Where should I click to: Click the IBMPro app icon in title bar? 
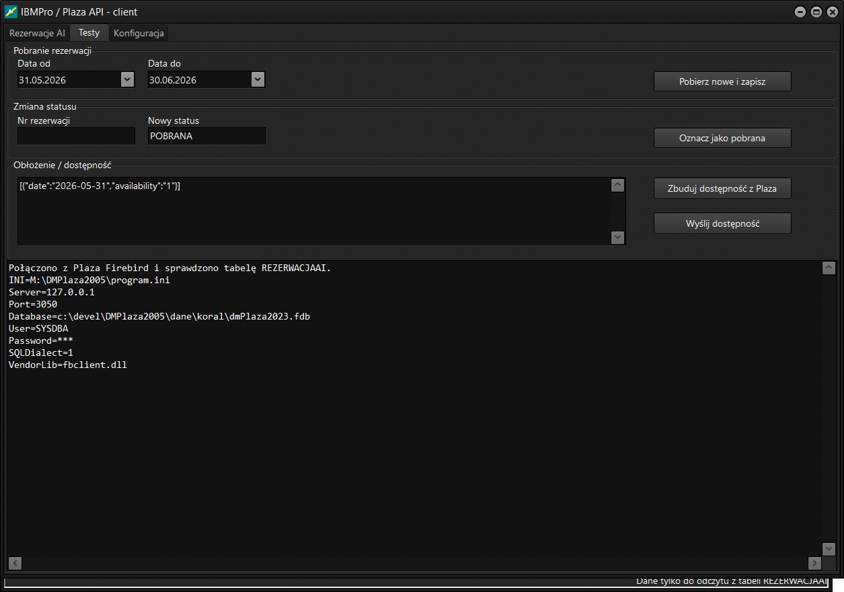[11, 11]
